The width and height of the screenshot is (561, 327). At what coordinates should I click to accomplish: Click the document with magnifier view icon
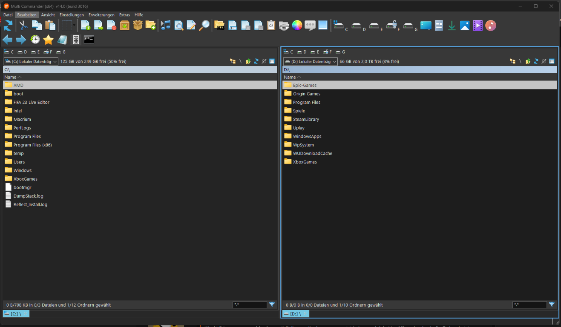(179, 26)
